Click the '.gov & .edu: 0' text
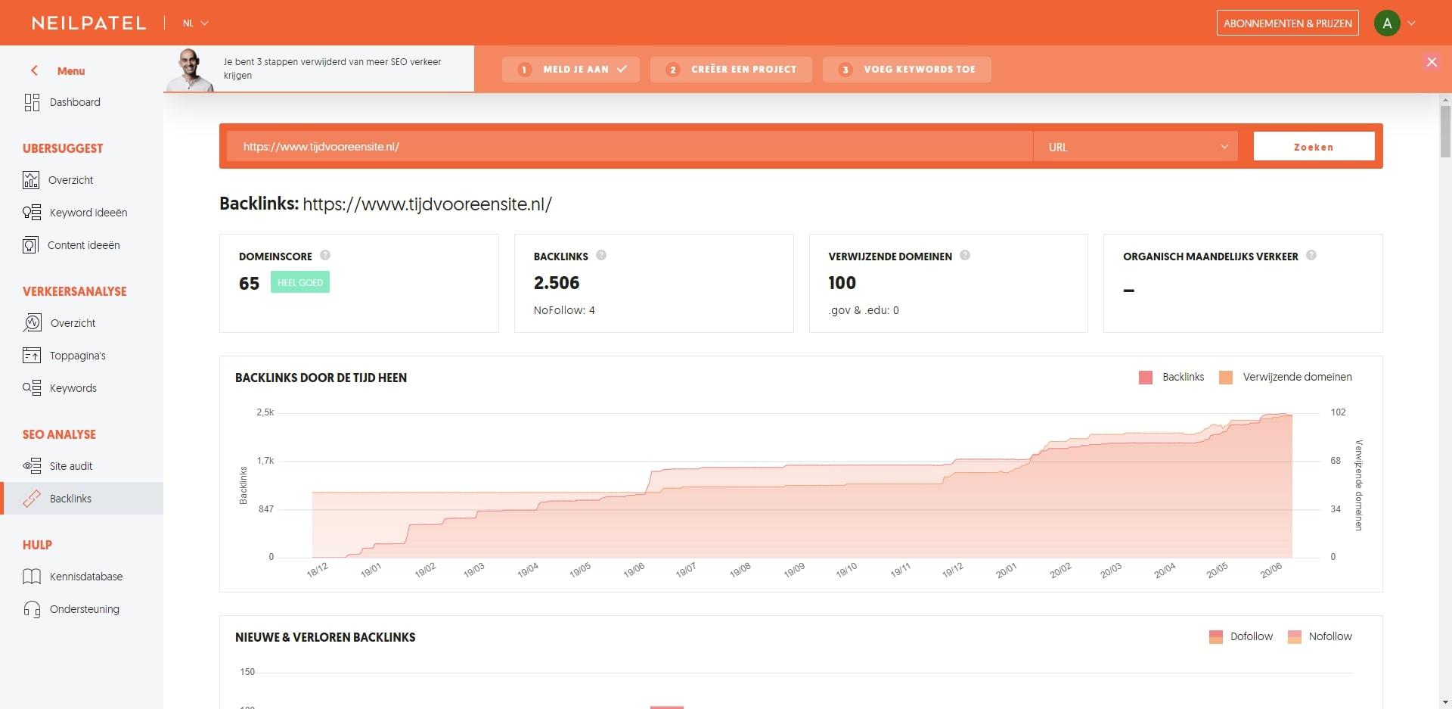This screenshot has width=1452, height=709. 864,310
